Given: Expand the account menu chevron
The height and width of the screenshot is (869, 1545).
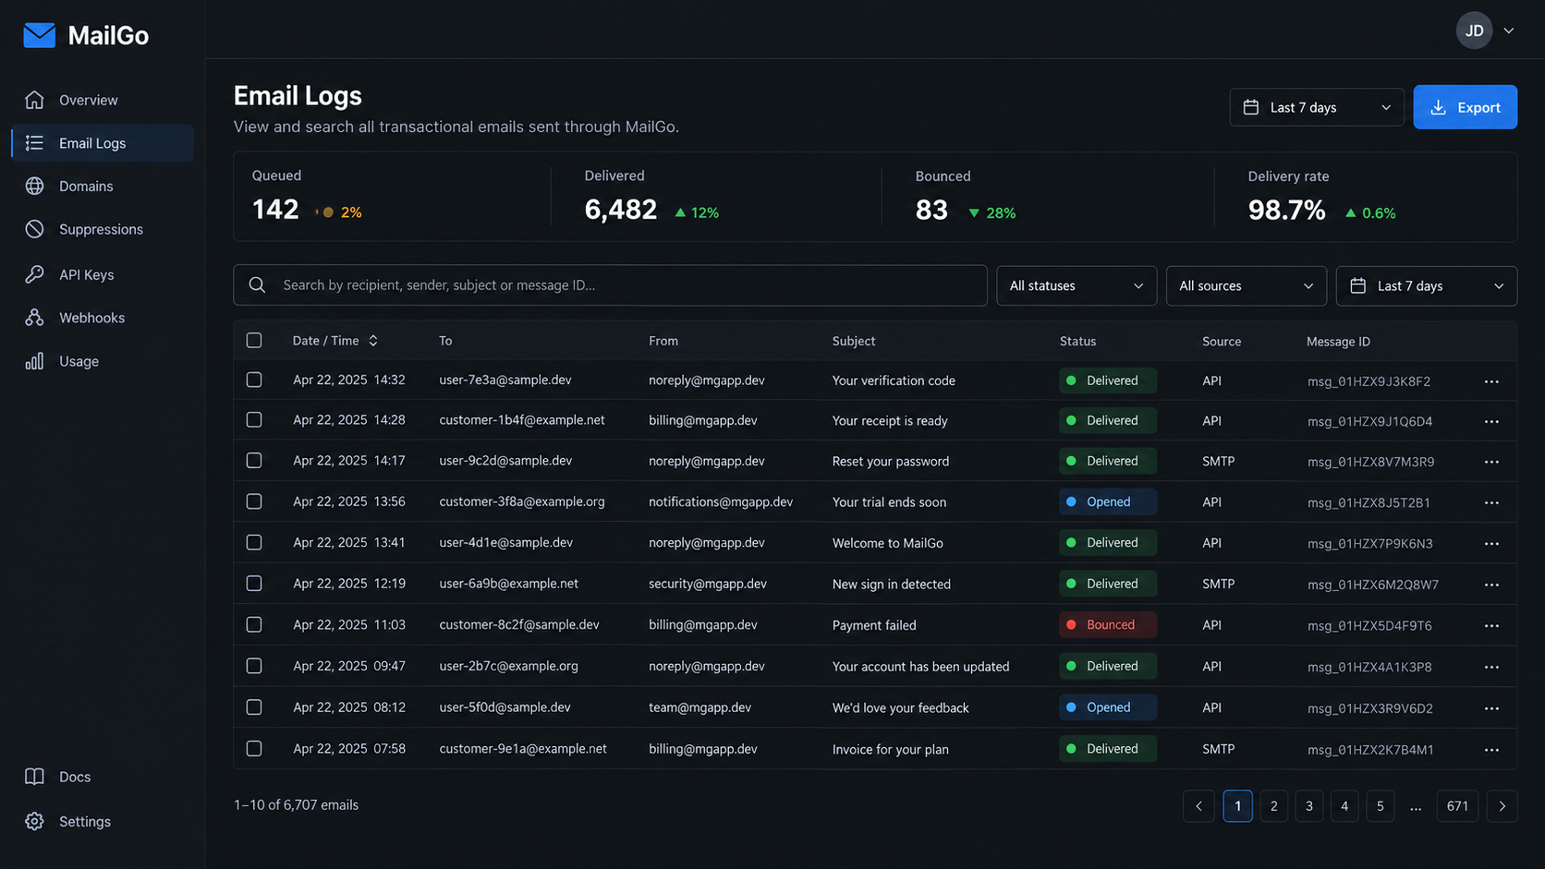Looking at the screenshot, I should (x=1509, y=30).
